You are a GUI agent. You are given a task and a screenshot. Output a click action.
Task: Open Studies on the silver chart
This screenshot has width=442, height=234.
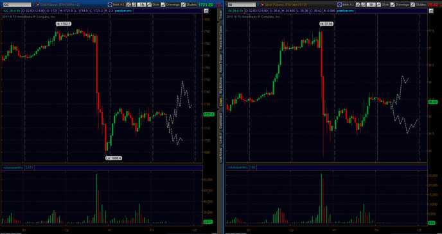click(418, 4)
